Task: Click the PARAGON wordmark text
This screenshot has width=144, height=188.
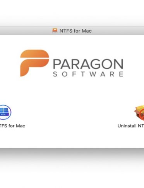Action: (88, 64)
